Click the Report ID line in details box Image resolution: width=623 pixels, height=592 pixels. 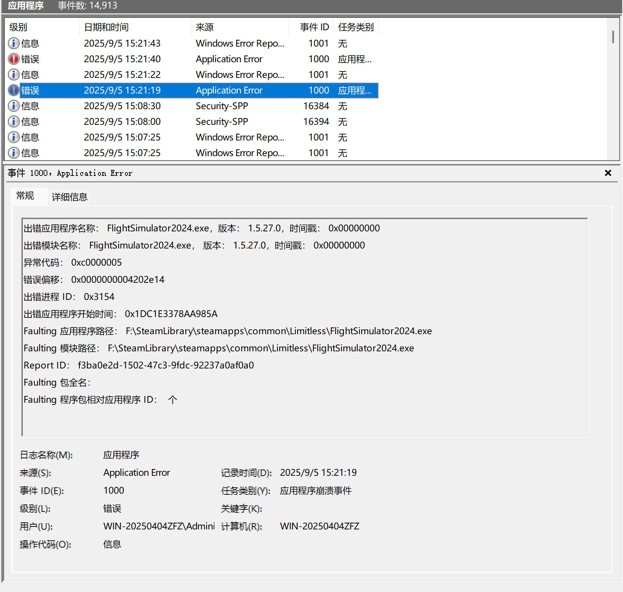pyautogui.click(x=139, y=365)
